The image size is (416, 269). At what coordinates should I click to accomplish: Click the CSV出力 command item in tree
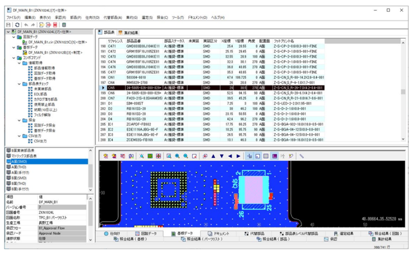click(x=40, y=141)
